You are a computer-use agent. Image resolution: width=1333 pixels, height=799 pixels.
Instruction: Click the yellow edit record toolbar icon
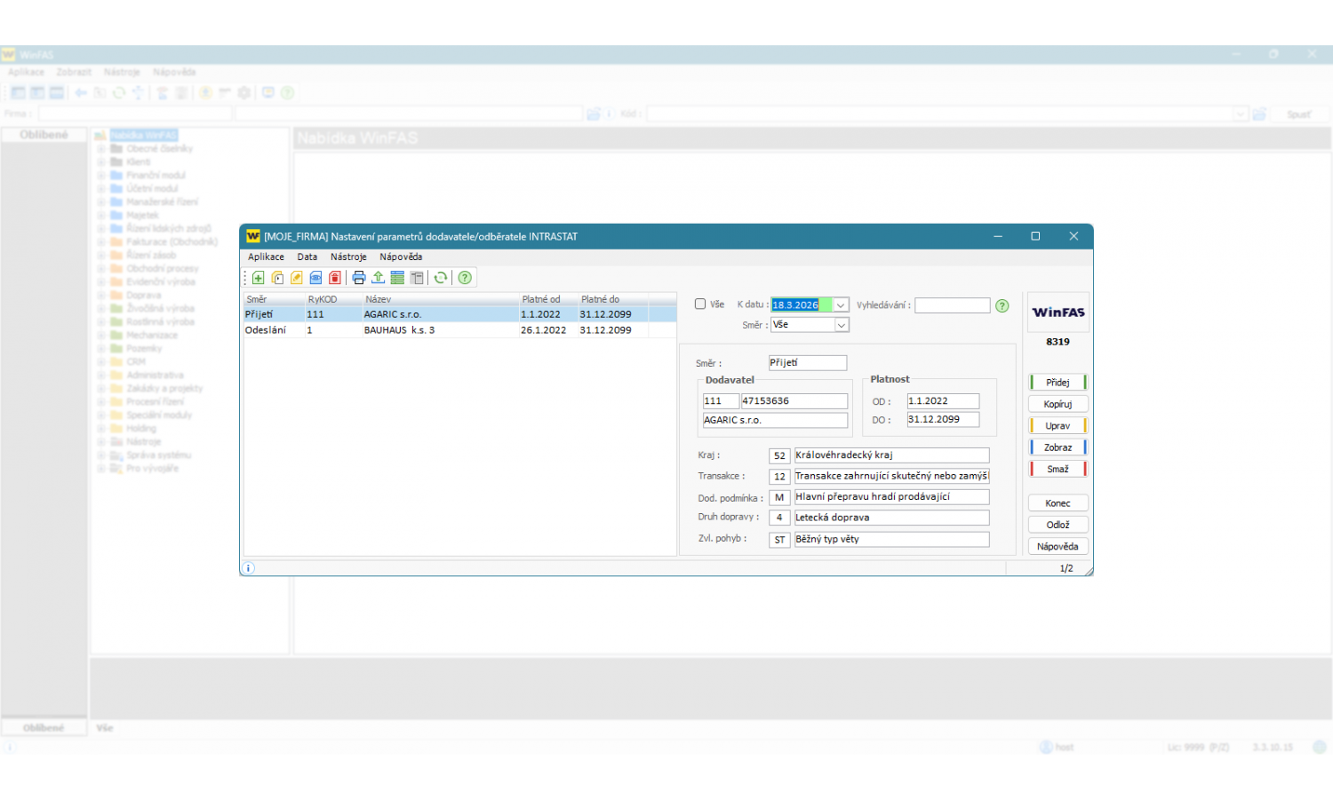pyautogui.click(x=297, y=278)
